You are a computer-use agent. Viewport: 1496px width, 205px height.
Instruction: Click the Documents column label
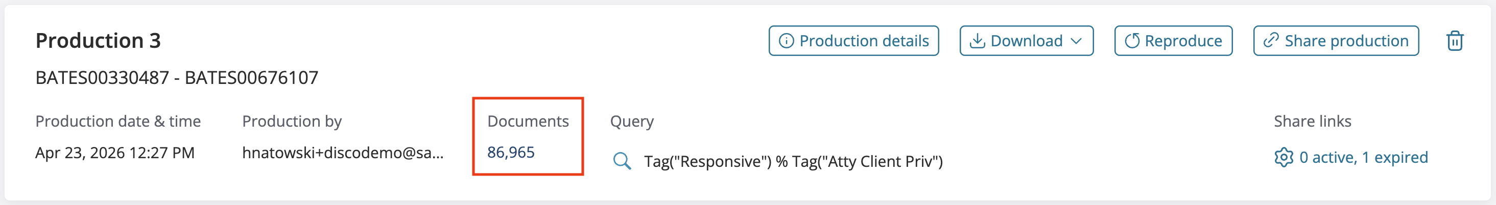coord(528,121)
